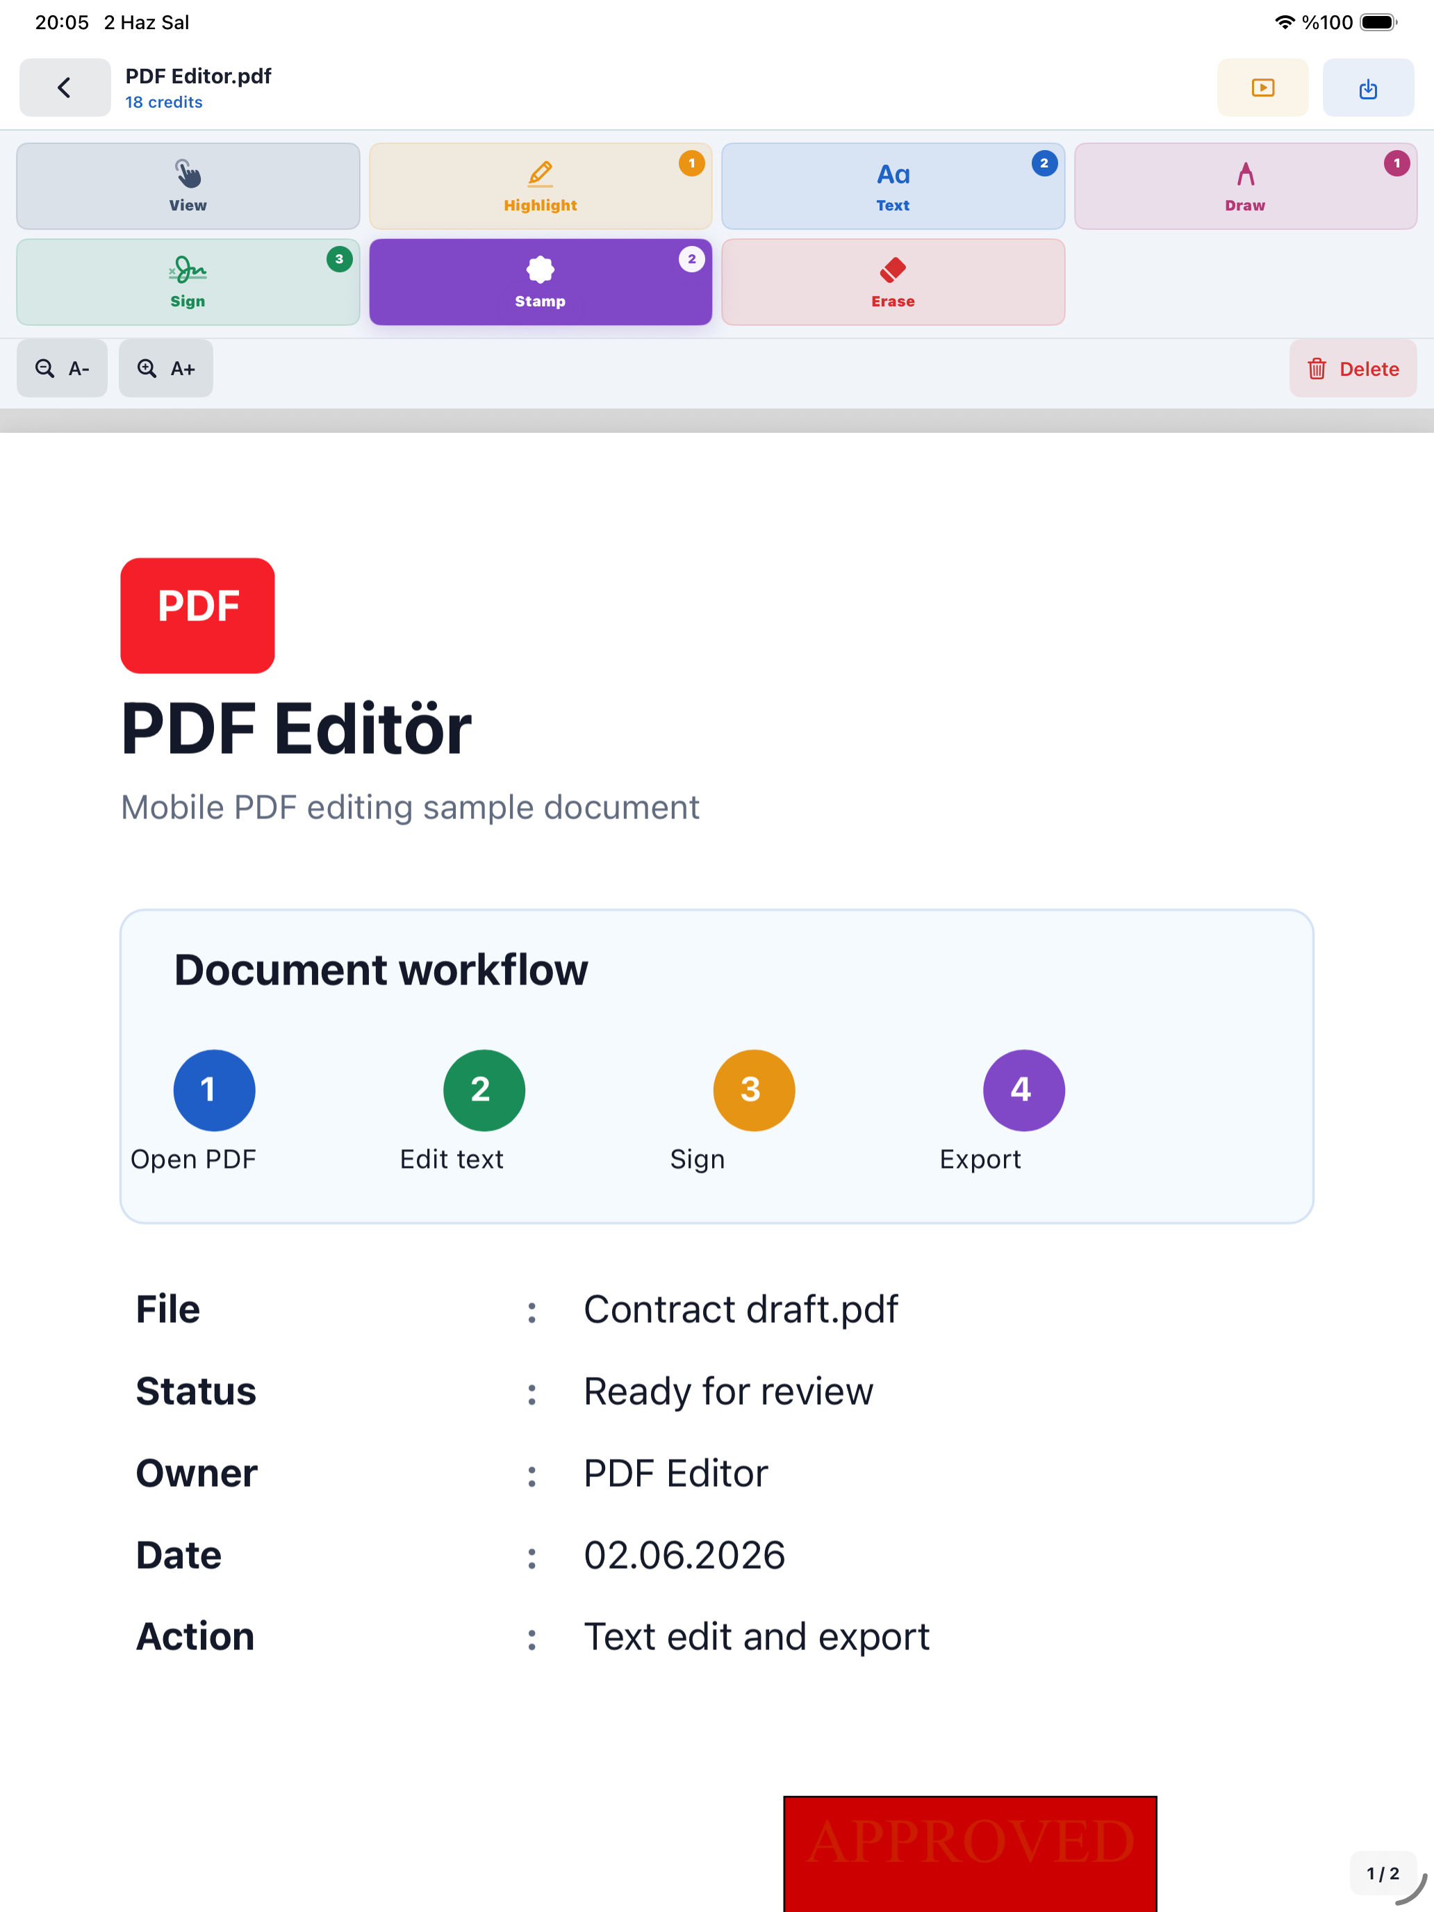
Task: Tap the Document workflow heading
Action: pyautogui.click(x=381, y=970)
